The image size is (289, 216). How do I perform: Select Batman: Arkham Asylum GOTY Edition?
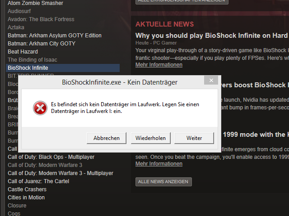pyautogui.click(x=55, y=36)
